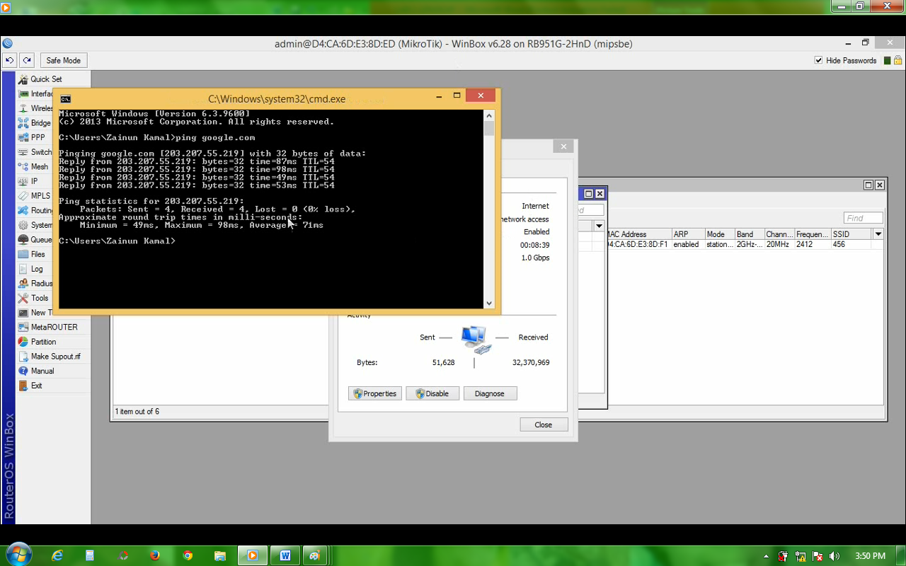This screenshot has height=566, width=906.
Task: Select the PPP menu icon
Action: (23, 137)
